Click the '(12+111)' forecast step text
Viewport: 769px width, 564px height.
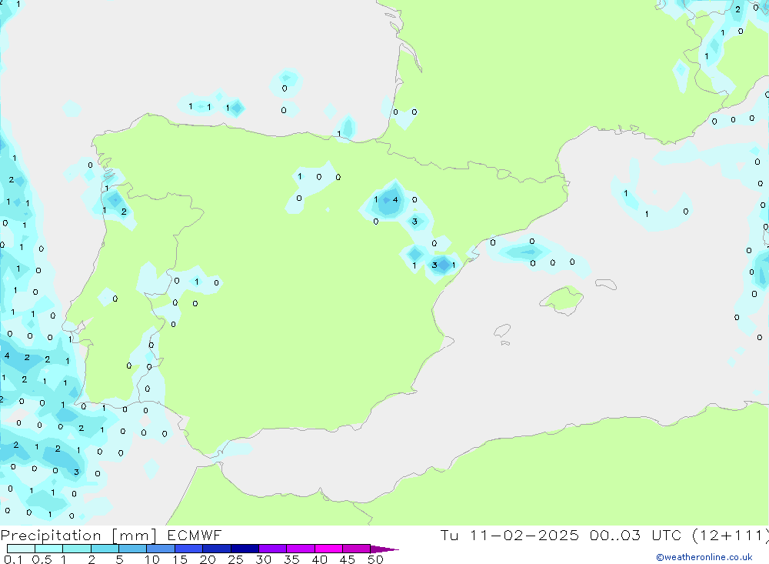point(731,536)
